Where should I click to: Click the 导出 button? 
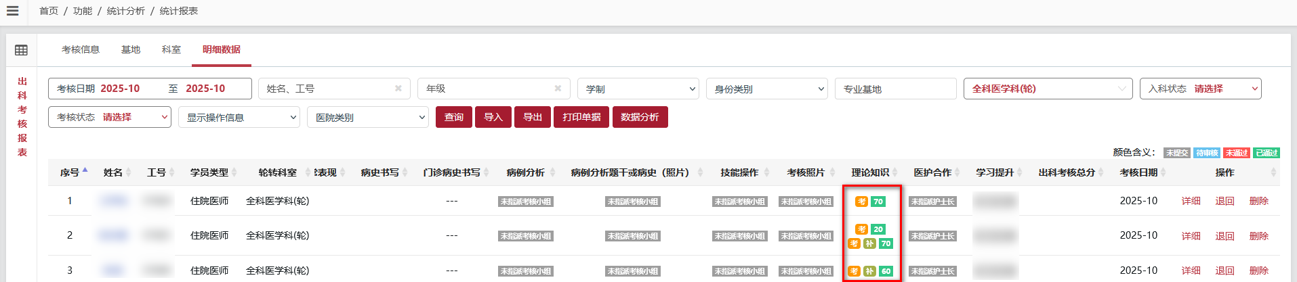533,117
